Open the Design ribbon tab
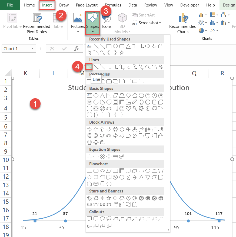236x237 pixels. pos(228,5)
